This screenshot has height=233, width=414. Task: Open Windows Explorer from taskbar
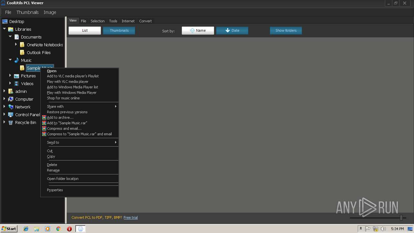(37, 229)
